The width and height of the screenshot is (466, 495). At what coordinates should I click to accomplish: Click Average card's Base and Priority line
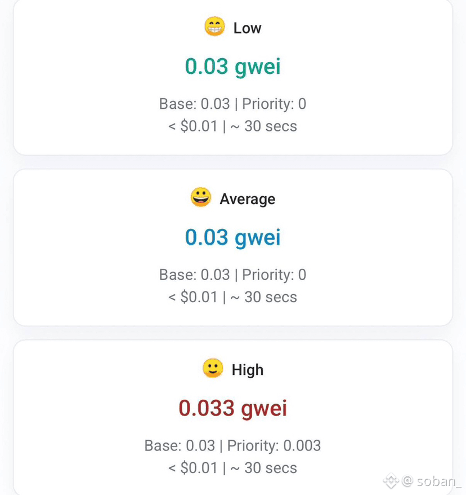233,275
